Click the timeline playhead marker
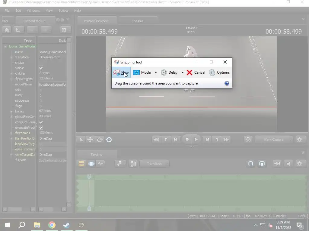The image size is (309, 231). [89, 177]
